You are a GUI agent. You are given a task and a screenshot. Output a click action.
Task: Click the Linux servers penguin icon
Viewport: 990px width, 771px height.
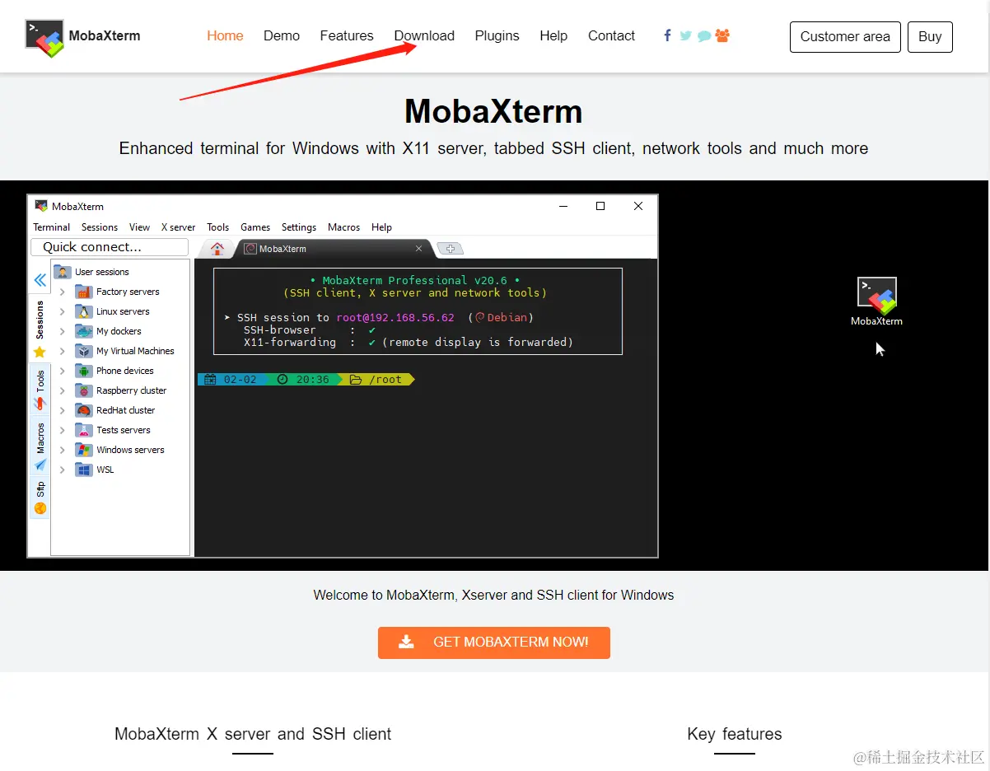83,311
